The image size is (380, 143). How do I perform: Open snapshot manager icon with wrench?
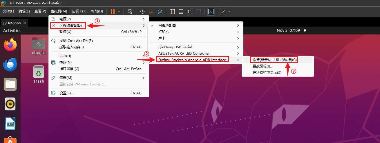[x=160, y=12]
